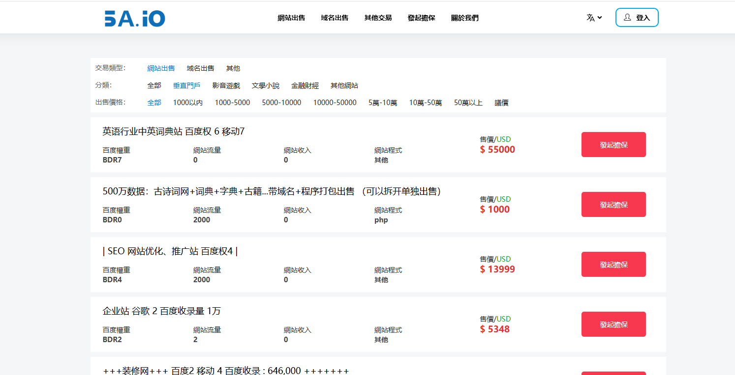
Task: Open the 網站出售 navigation menu item
Action: (x=291, y=18)
